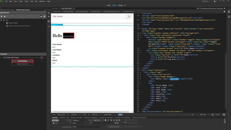Click the up-down arrows icon in vertical toolbar
Screen dimensions: 231x130
(49, 16)
